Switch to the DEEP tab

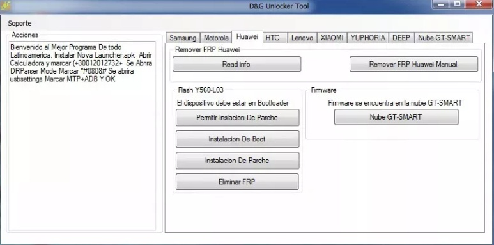(x=401, y=38)
